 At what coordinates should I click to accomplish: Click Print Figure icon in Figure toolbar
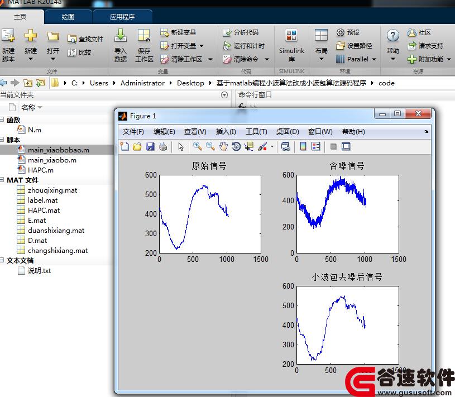coord(163,146)
